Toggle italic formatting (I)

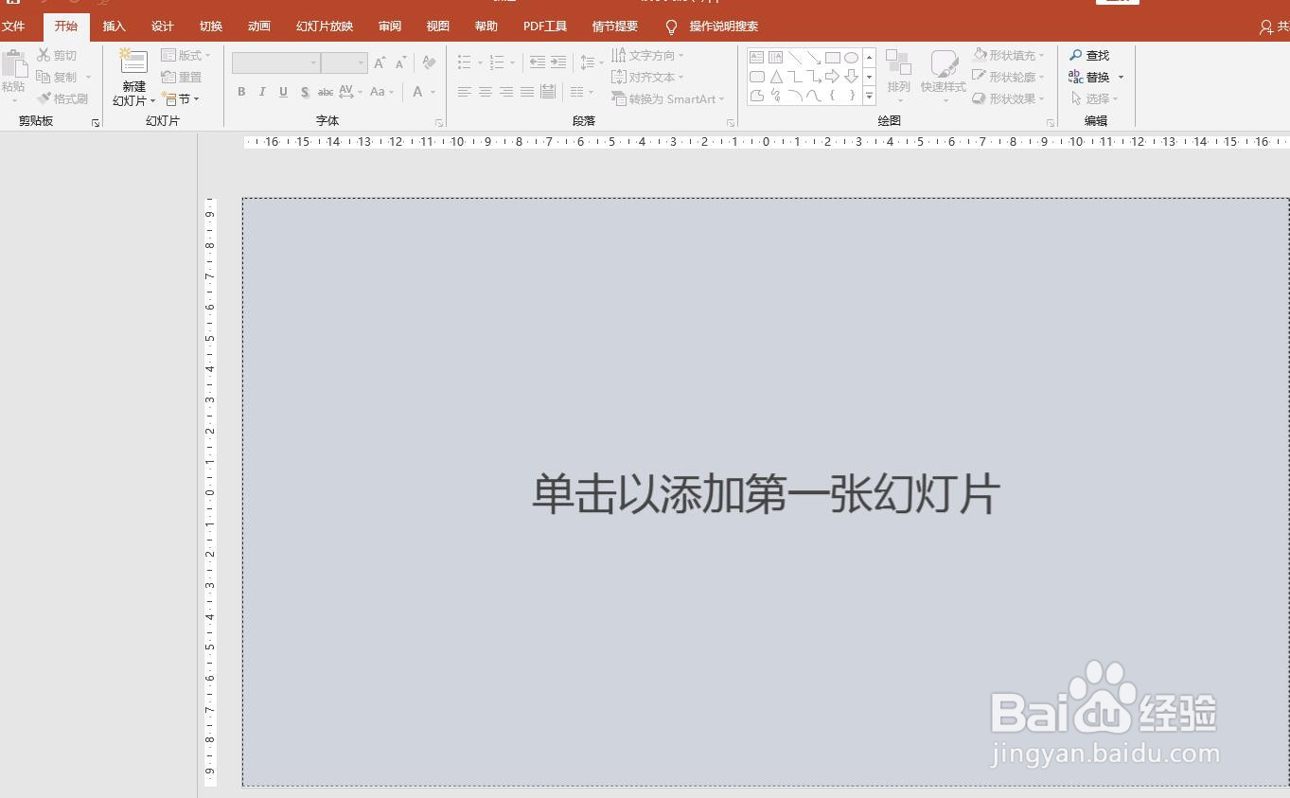pyautogui.click(x=262, y=92)
